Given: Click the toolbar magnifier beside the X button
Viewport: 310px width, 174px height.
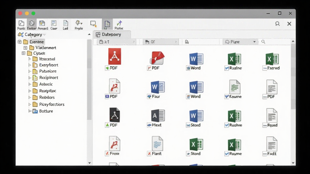Looking at the screenshot, I should pyautogui.click(x=278, y=24).
